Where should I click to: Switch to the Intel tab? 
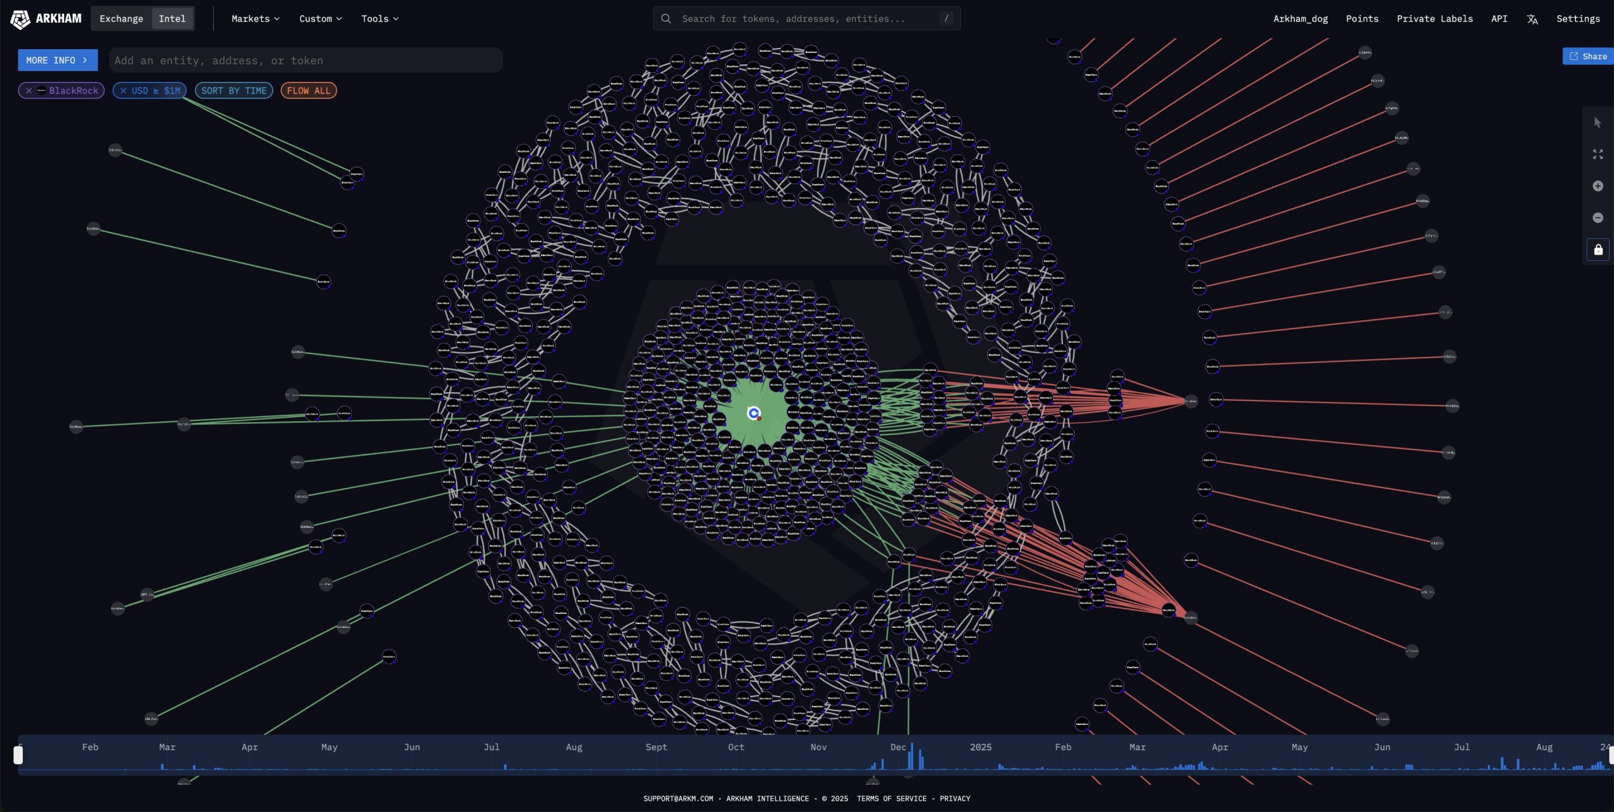(172, 19)
